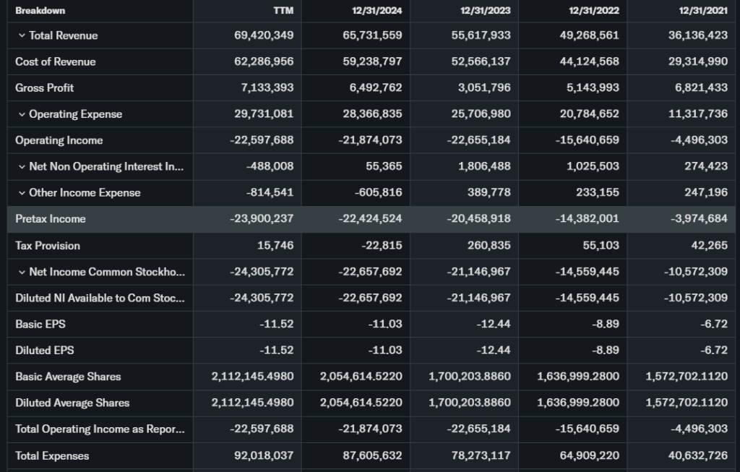Click the Total Expenses row label
The width and height of the screenshot is (740, 472).
tap(52, 455)
